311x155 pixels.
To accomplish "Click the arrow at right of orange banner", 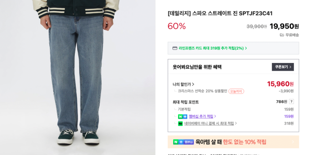I will 293,142.
